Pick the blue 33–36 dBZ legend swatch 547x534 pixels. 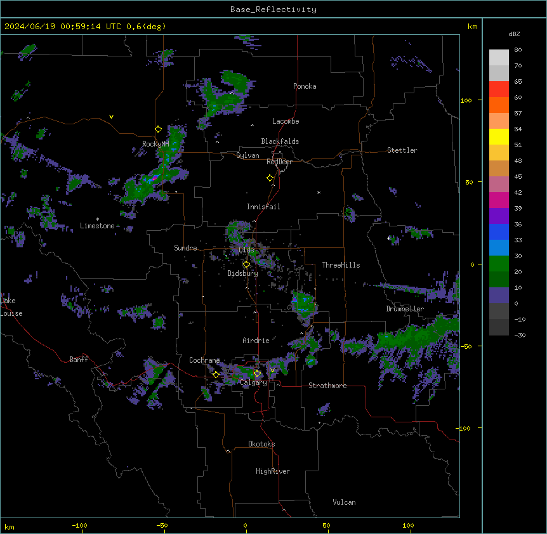[x=499, y=231]
